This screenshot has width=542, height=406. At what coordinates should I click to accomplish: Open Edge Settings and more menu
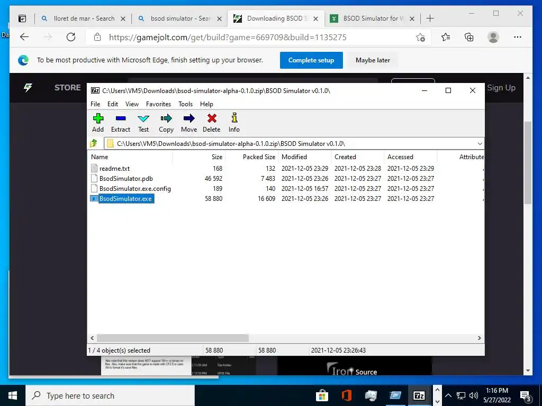[518, 37]
